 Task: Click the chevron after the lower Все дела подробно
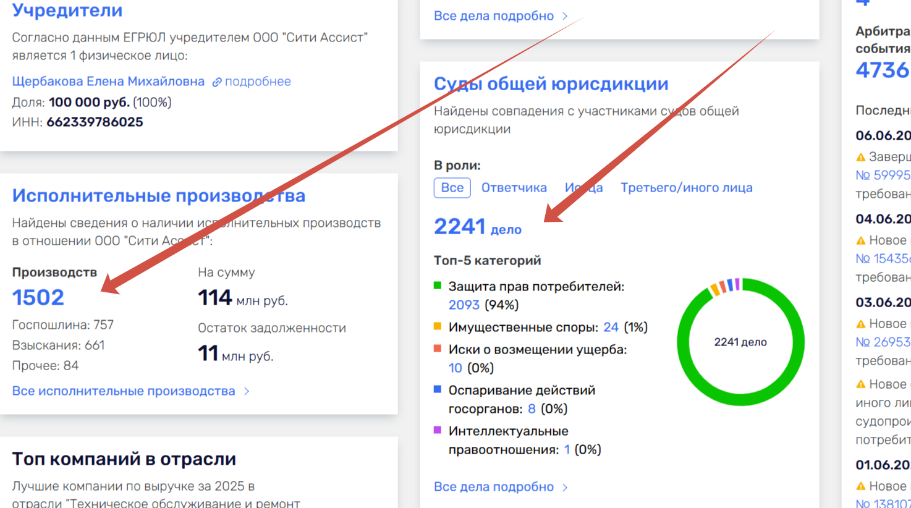pos(565,487)
